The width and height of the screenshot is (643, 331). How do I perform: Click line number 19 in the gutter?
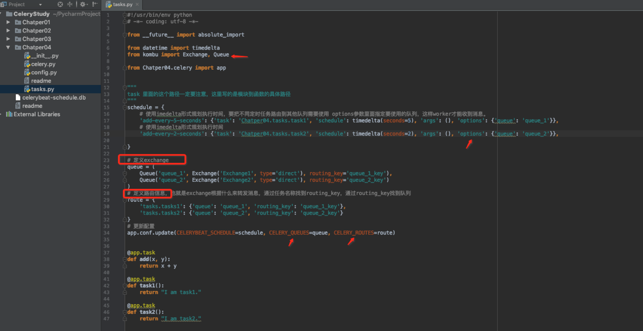[106, 134]
